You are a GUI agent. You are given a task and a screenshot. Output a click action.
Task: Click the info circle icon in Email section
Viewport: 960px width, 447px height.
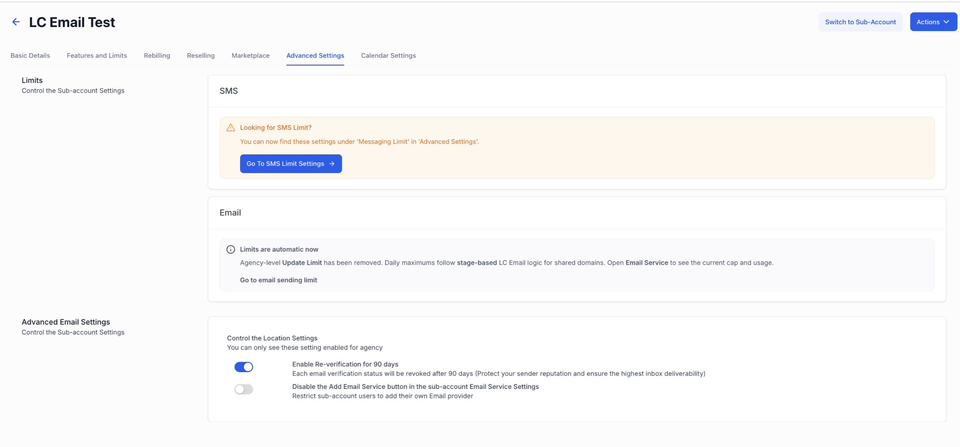[231, 249]
